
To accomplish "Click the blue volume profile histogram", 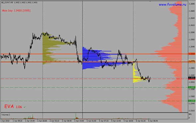I will (x=92, y=58).
